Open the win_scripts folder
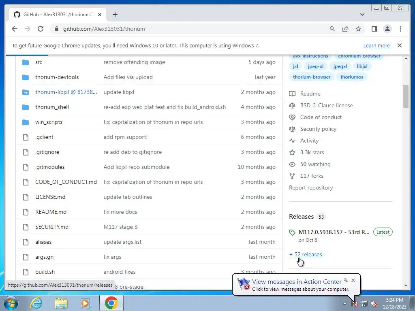The height and width of the screenshot is (311, 415). (49, 122)
